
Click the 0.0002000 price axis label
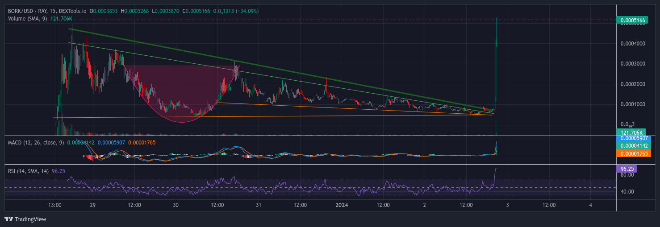click(633, 84)
